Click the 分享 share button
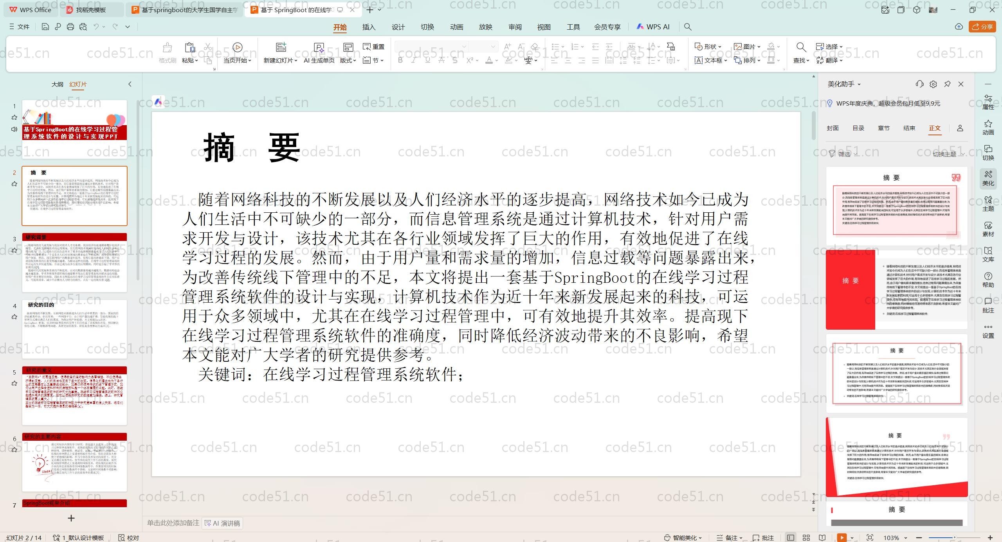The height and width of the screenshot is (542, 1002). click(x=982, y=27)
